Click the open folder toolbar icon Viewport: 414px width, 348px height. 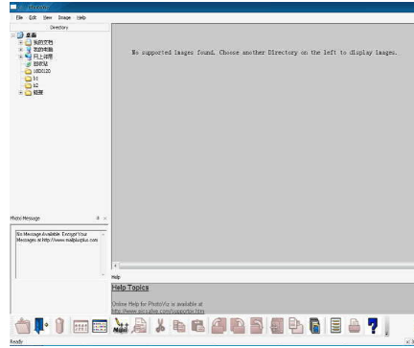pyautogui.click(x=22, y=326)
